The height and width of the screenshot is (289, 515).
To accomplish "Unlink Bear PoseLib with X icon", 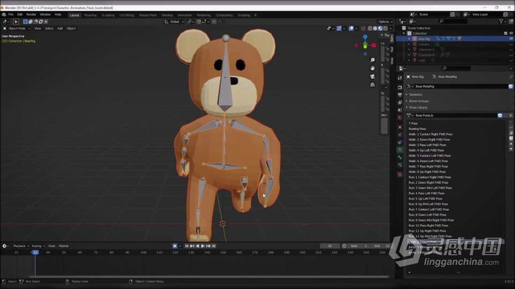I will [511, 116].
